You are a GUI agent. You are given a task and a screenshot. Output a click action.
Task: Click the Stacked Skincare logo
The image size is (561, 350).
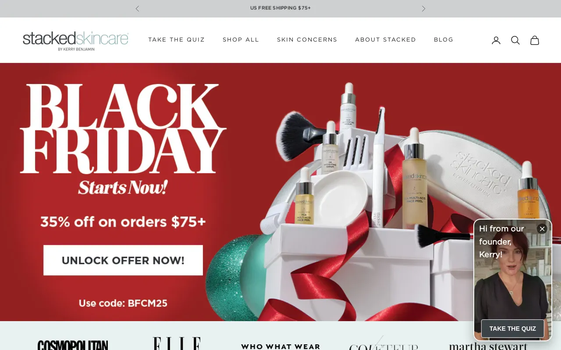76,41
